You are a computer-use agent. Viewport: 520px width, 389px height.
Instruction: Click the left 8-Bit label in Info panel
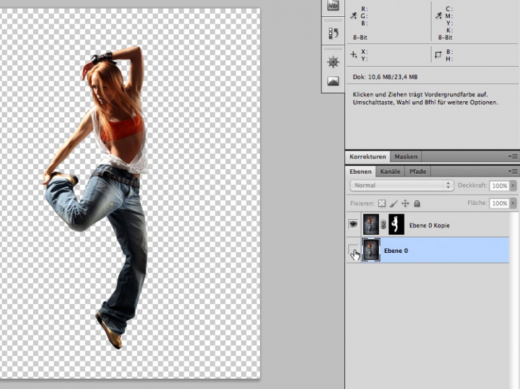tap(360, 37)
